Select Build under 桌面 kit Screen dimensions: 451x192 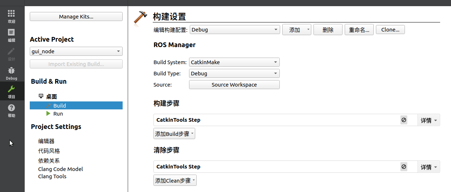[76, 105]
